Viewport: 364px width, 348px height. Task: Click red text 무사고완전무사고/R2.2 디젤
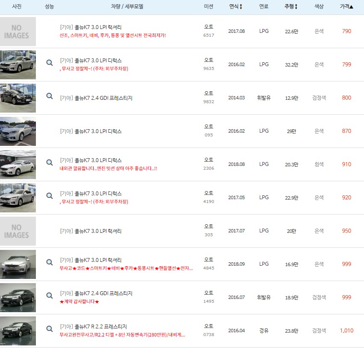click(x=122, y=335)
